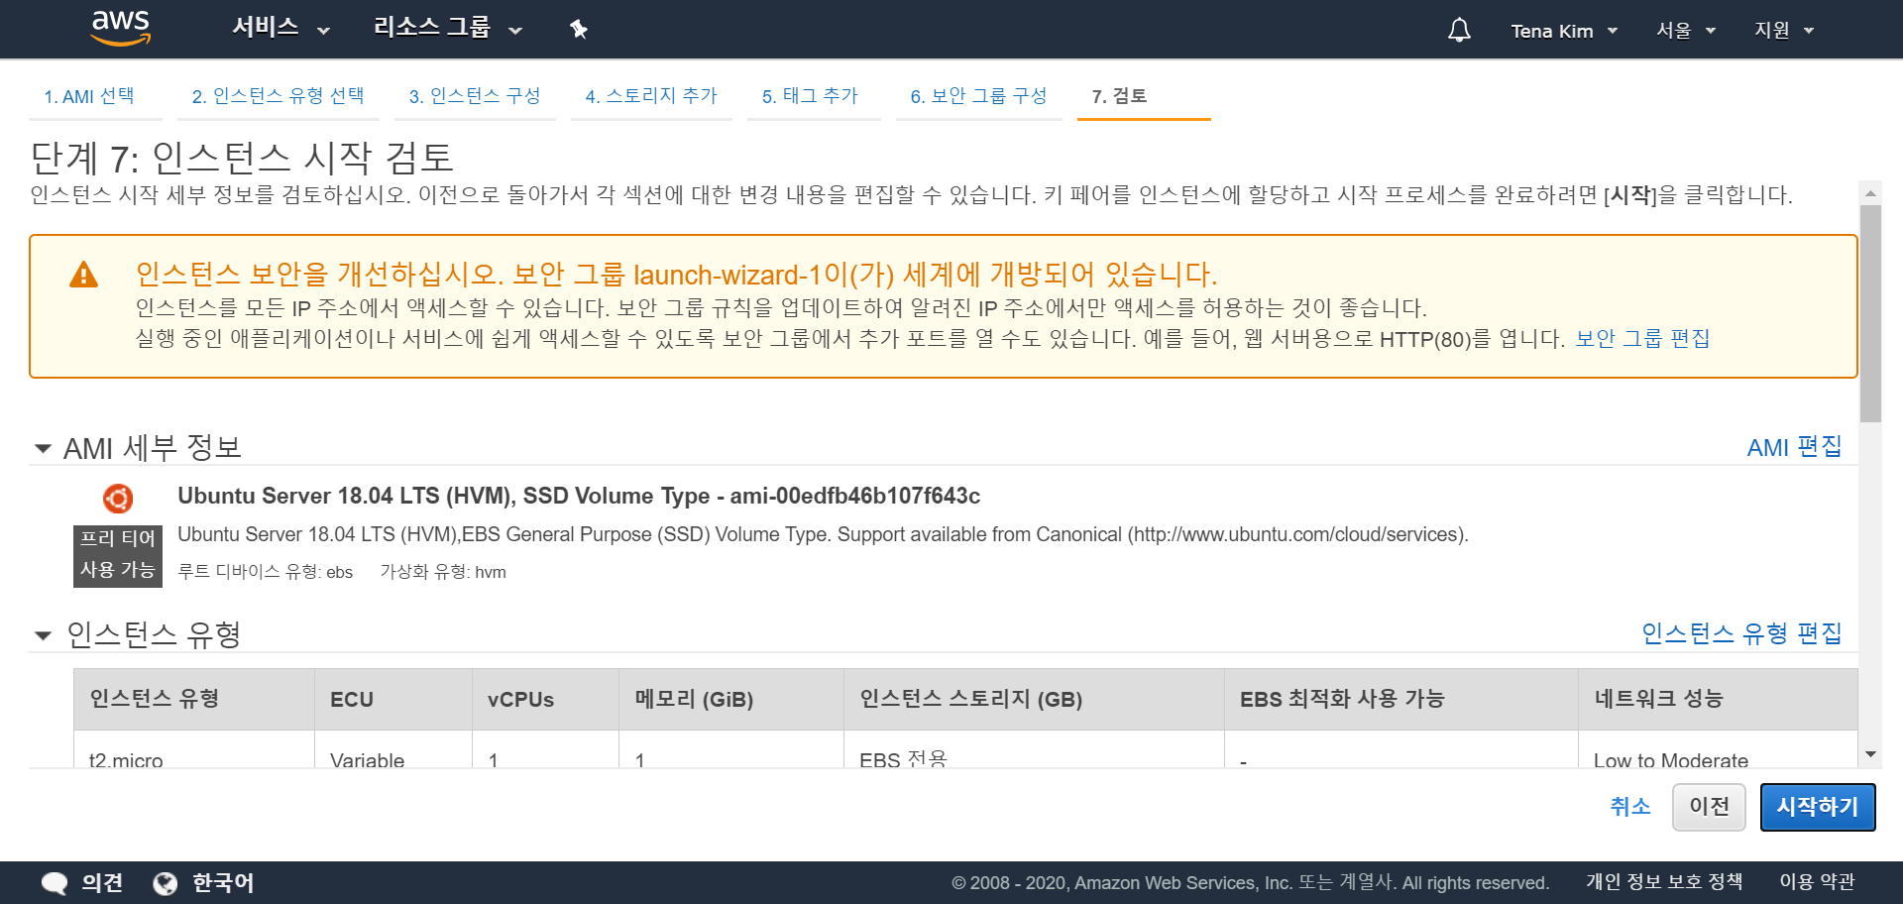Click the orange warning triangle icon
1903x904 pixels.
point(84,275)
